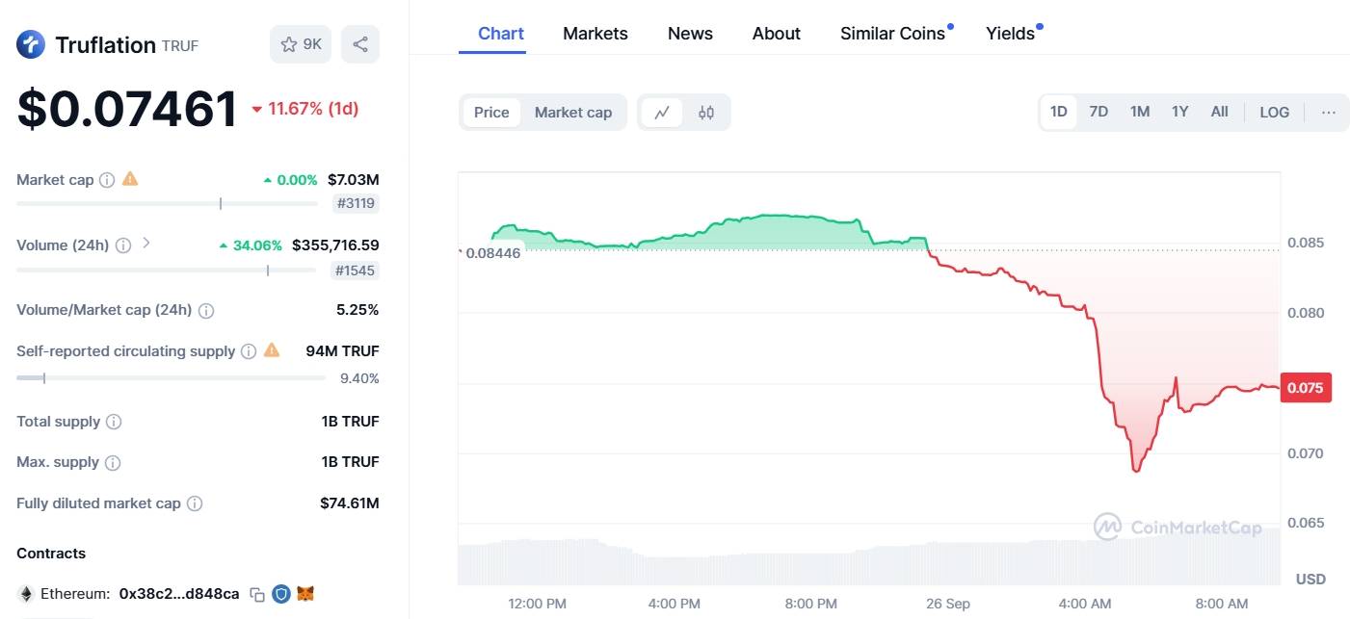Click the MetaMask fox icon
Viewport: 1350px width, 619px height.
(x=305, y=594)
